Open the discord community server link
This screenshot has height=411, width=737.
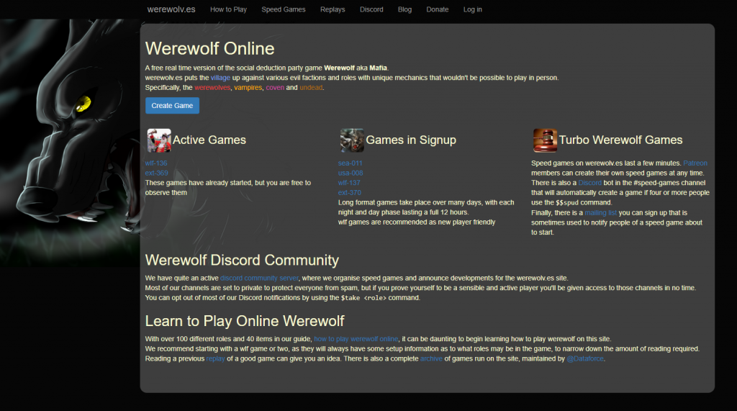(x=259, y=279)
